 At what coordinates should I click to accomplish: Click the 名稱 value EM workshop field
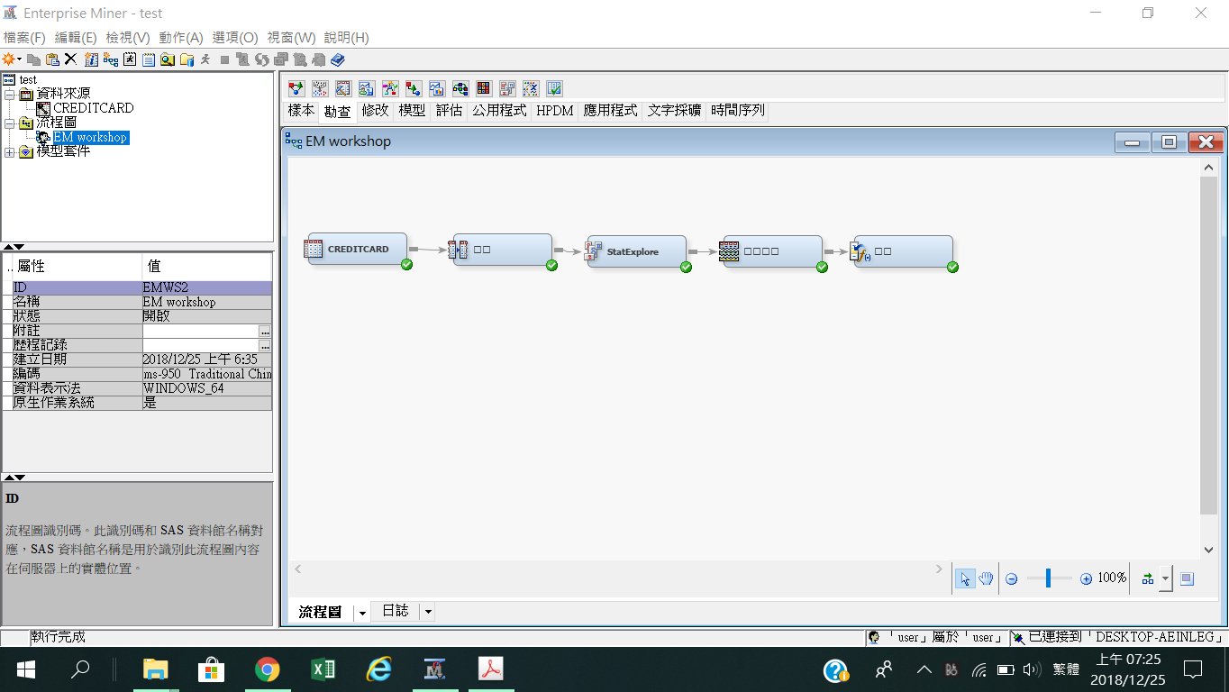click(206, 302)
